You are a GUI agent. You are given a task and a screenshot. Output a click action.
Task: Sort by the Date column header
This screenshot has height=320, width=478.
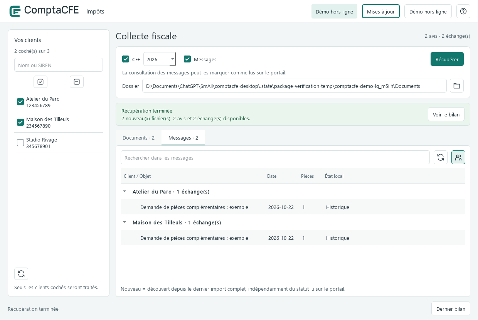(x=272, y=176)
